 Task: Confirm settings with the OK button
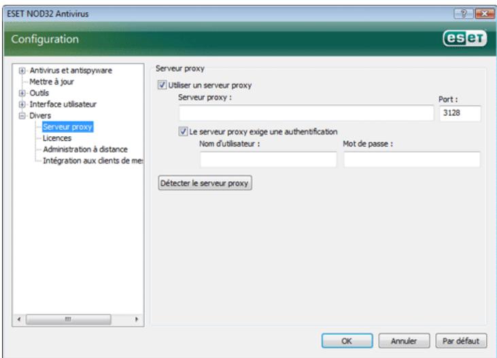click(x=347, y=341)
